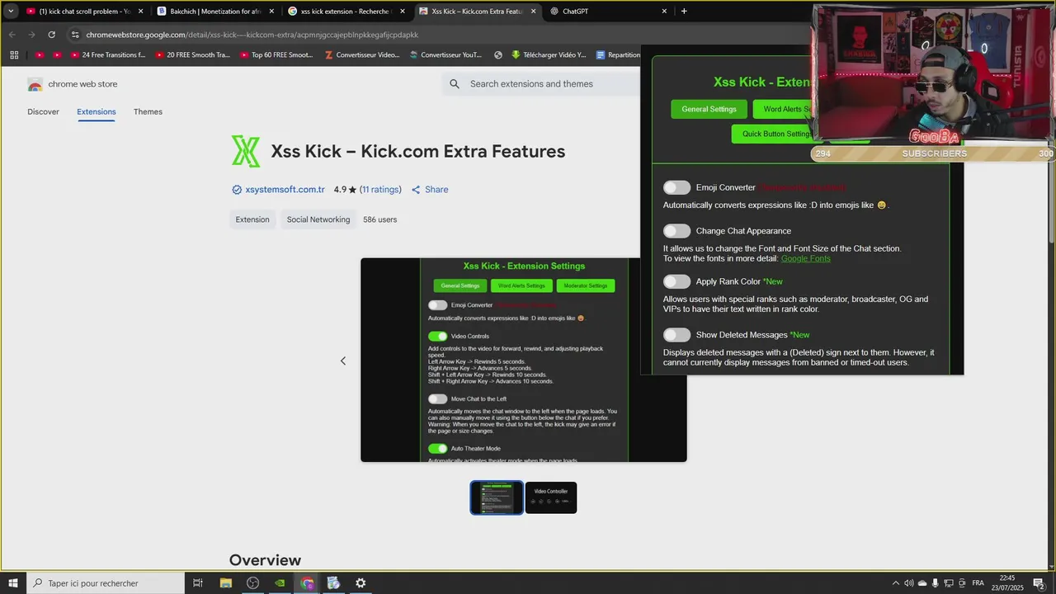The height and width of the screenshot is (594, 1056).
Task: Open OBS Studio from the taskbar
Action: (252, 582)
